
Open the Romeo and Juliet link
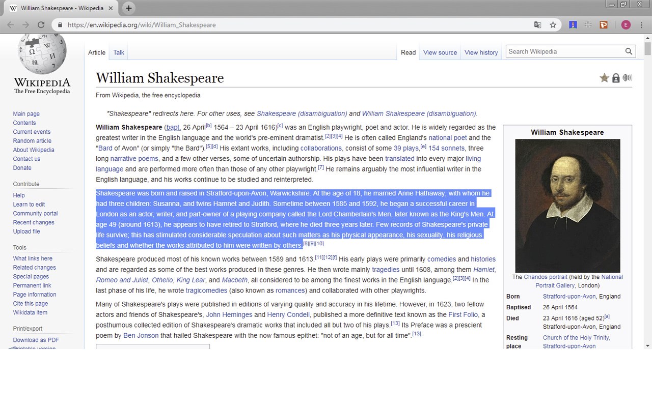click(x=122, y=280)
